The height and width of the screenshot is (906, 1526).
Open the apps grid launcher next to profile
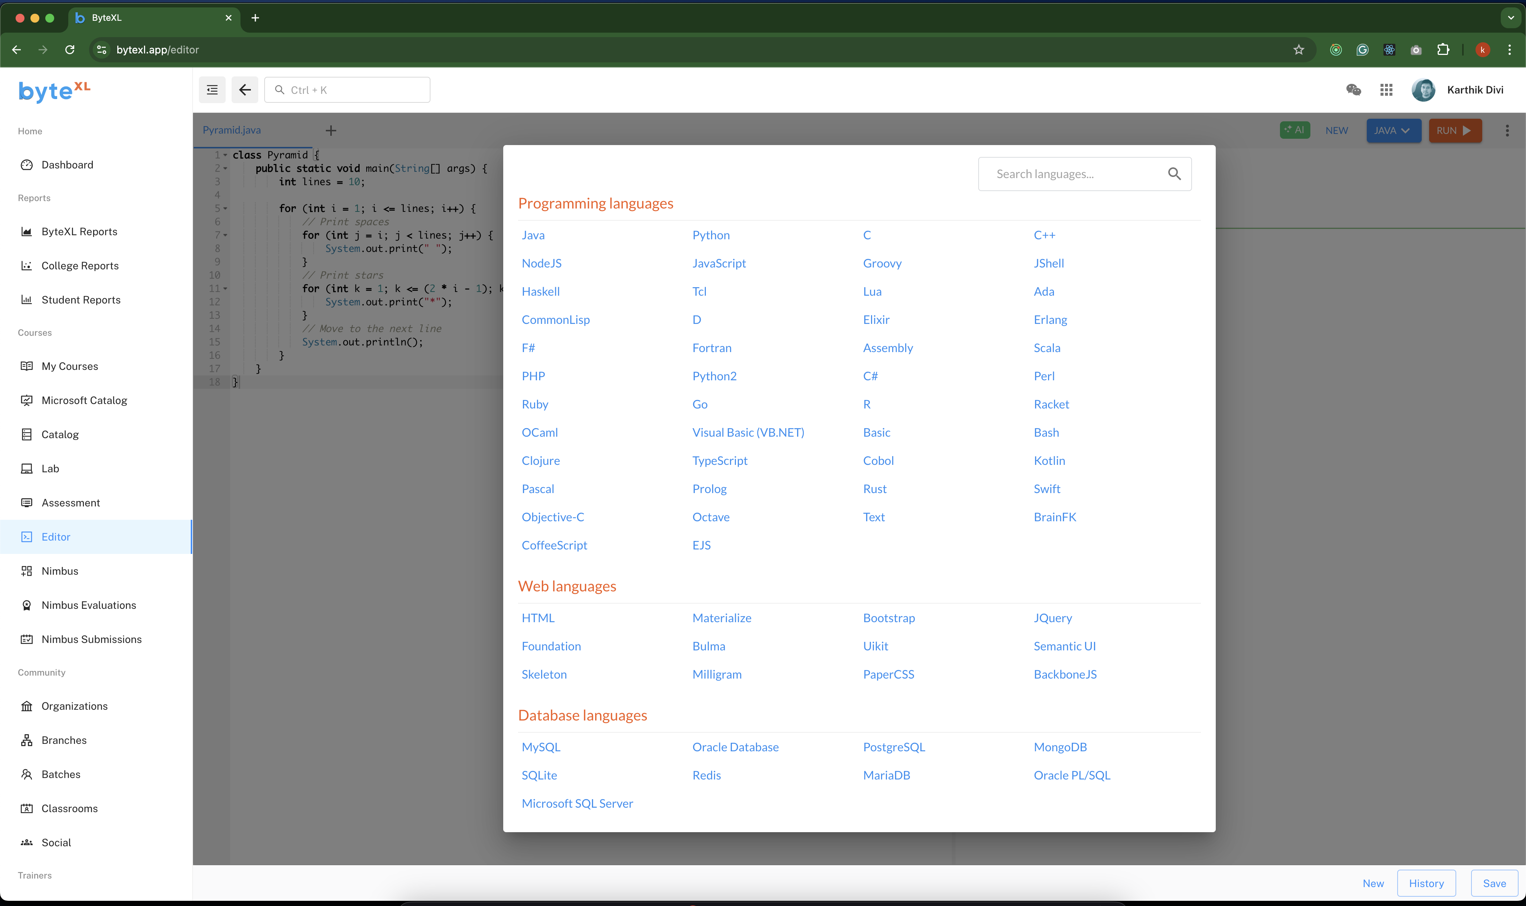pyautogui.click(x=1386, y=89)
